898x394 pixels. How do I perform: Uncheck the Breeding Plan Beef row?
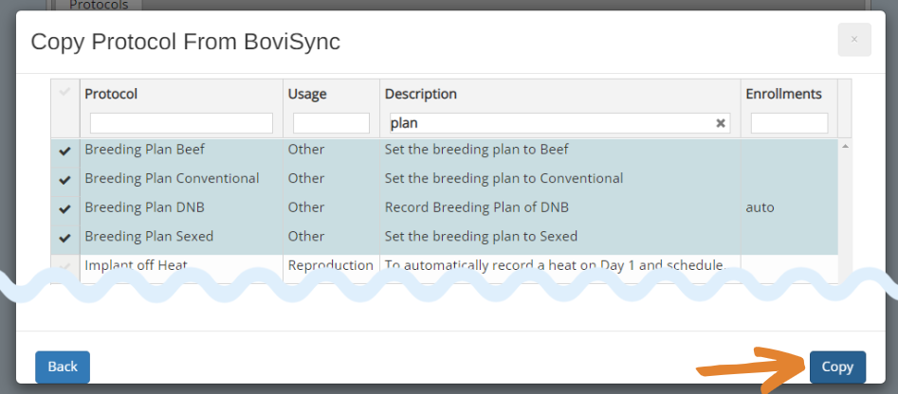coord(64,150)
